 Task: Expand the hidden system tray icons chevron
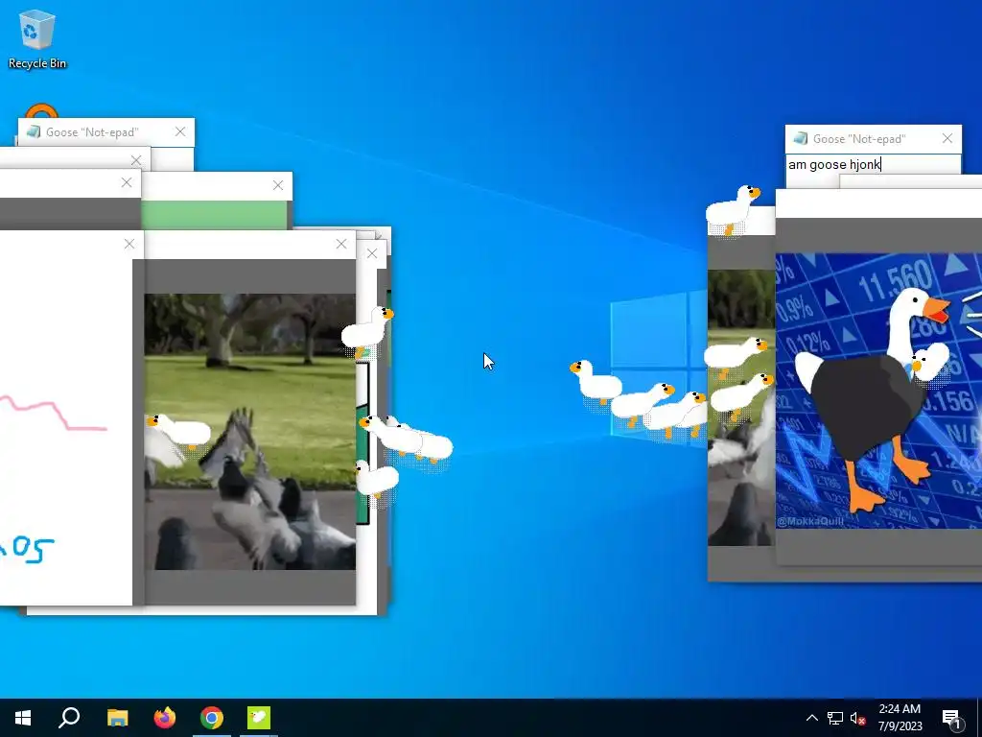811,718
